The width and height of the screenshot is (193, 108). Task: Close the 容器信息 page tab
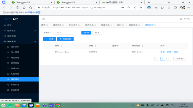(x=111, y=25)
